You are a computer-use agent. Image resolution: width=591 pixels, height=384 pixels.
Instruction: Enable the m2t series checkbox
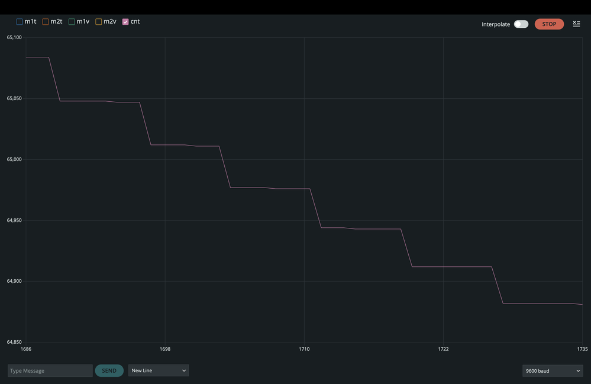click(x=46, y=22)
